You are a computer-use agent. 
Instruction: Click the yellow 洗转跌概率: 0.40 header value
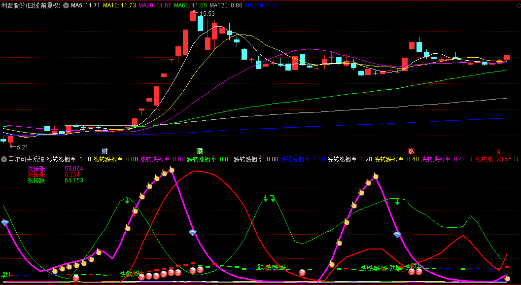click(x=396, y=159)
